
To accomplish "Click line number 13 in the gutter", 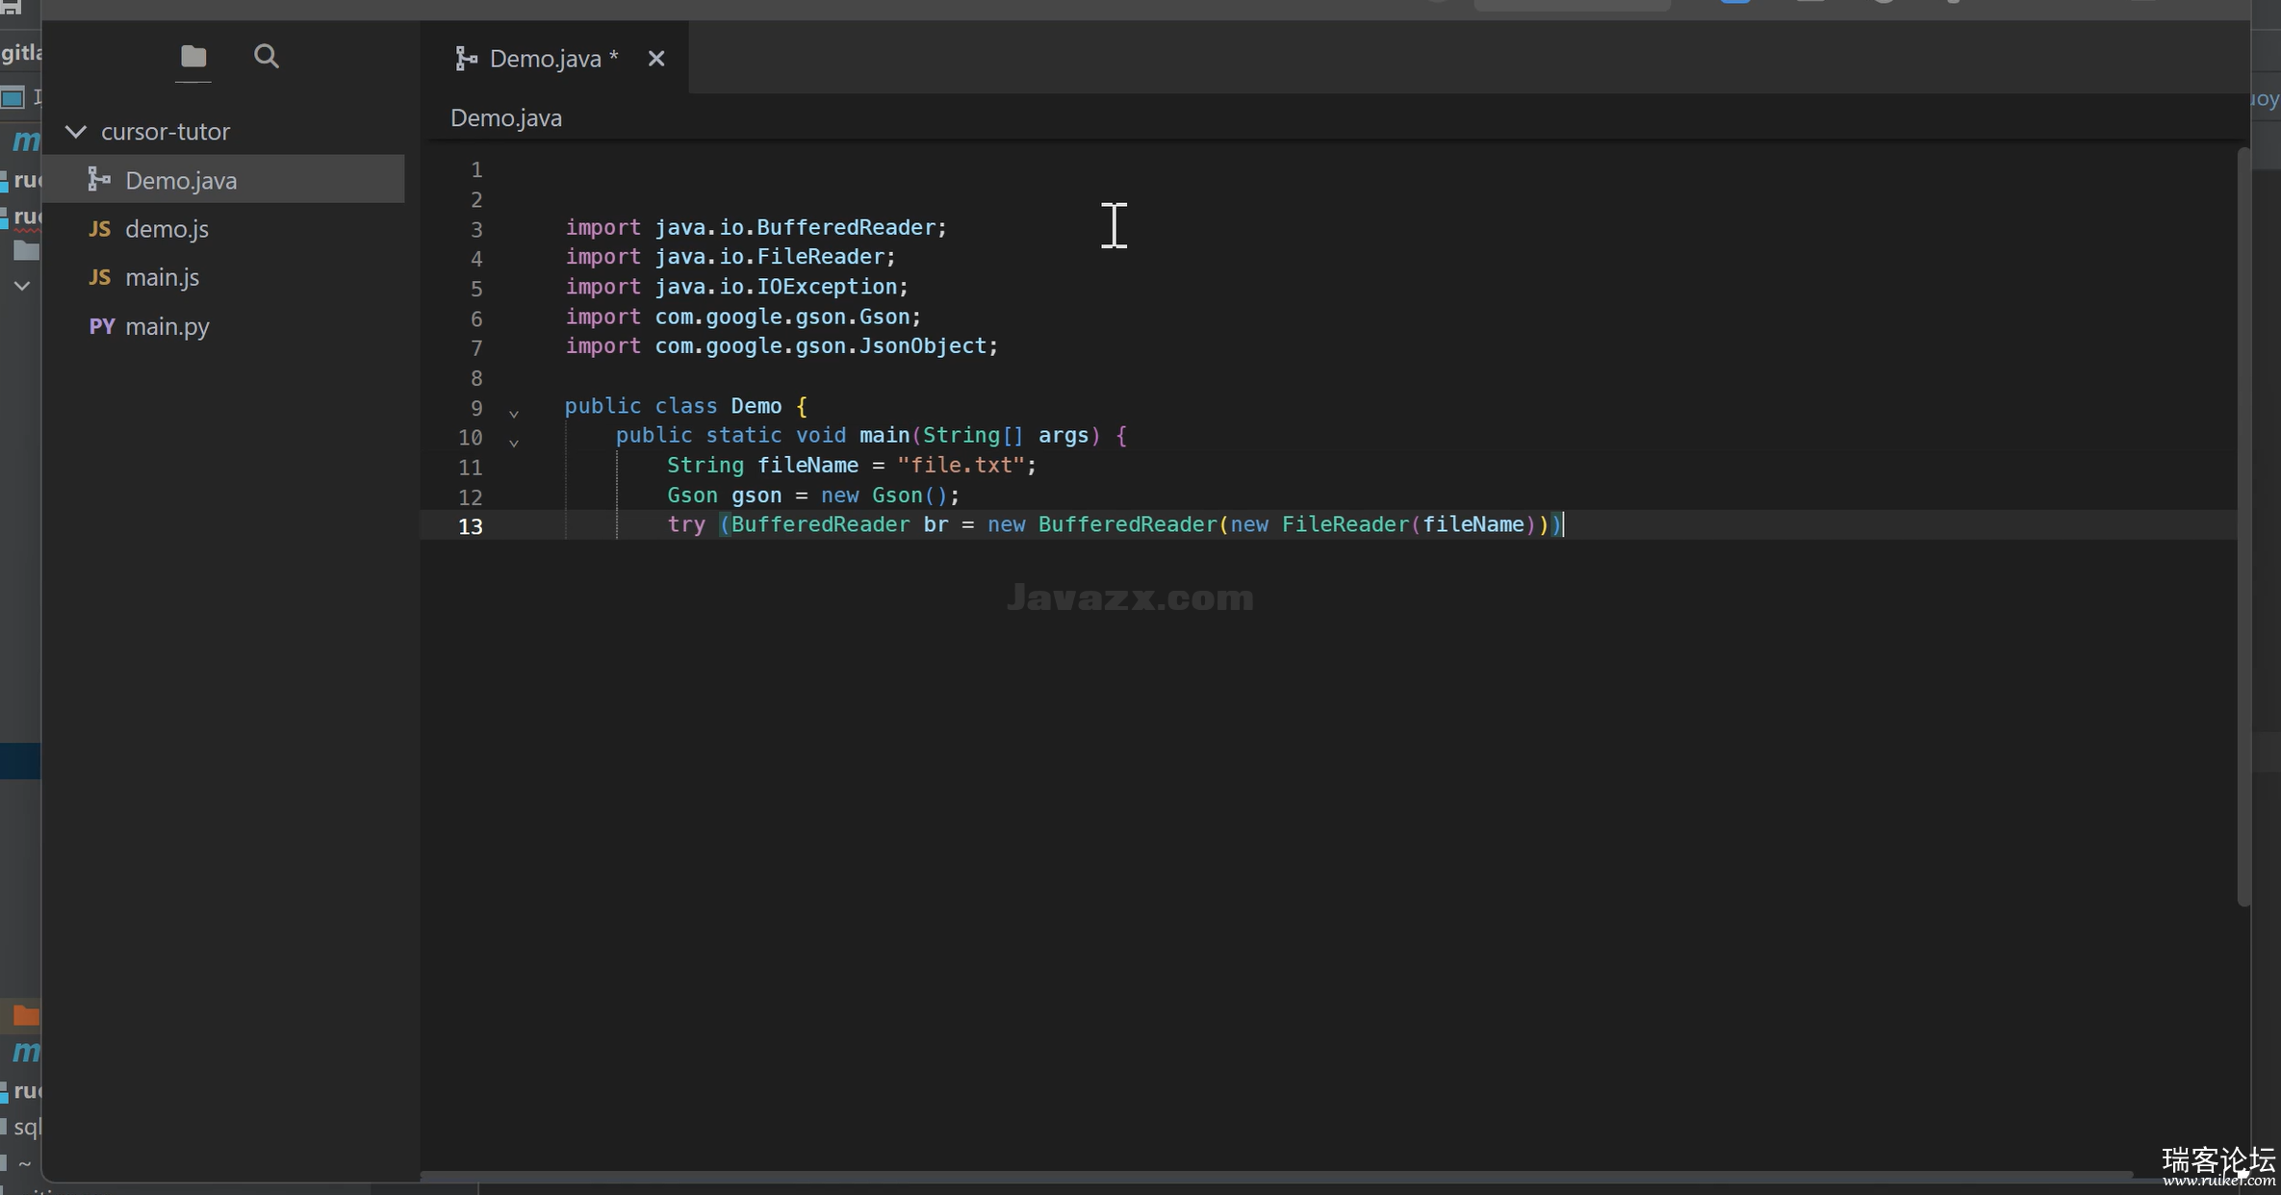I will point(471,526).
